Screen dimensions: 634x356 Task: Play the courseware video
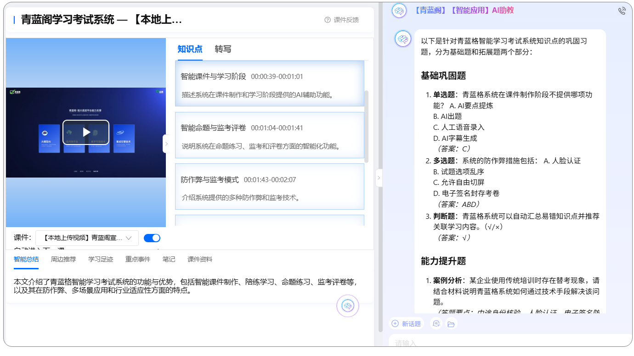(x=86, y=132)
